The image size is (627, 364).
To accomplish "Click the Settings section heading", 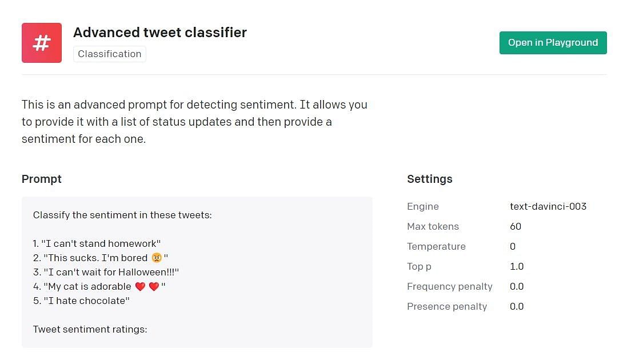I will point(429,179).
